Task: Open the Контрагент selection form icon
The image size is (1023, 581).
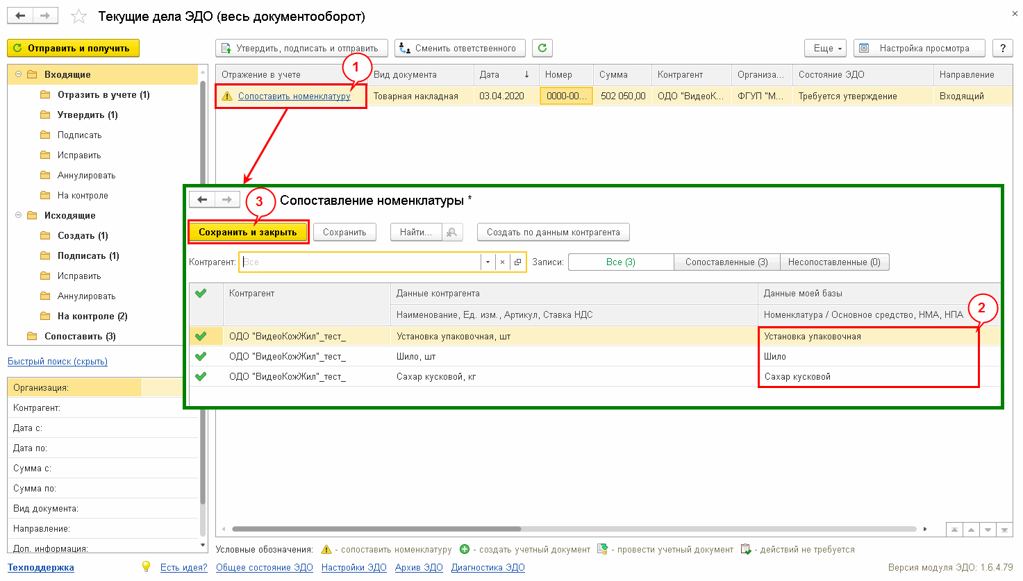Action: pyautogui.click(x=517, y=262)
